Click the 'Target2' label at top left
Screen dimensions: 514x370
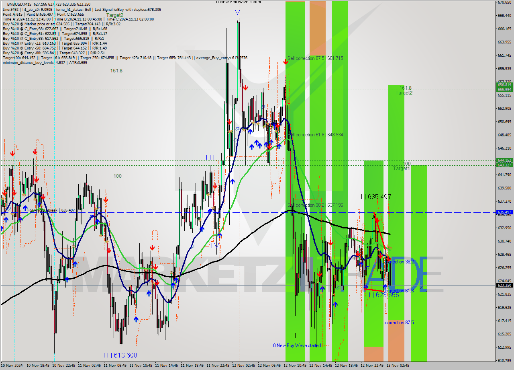point(115,15)
